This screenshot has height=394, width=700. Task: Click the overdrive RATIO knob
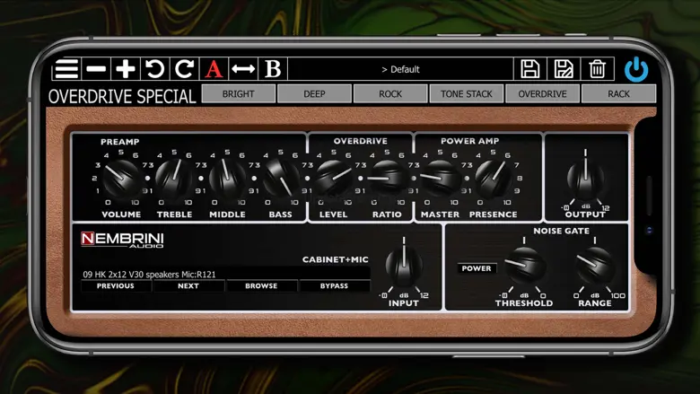coord(387,178)
